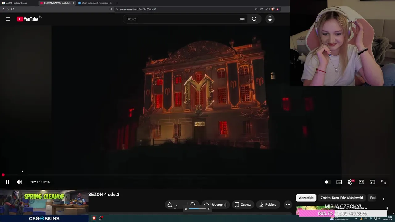
Task: Adjust the system volume slider popup
Action: [197, 209]
